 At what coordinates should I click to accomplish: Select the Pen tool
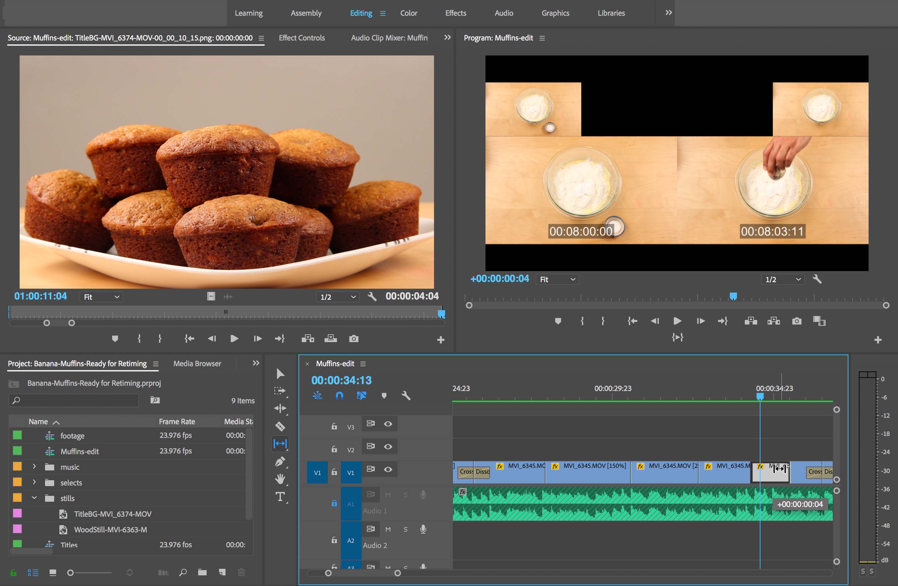tap(280, 461)
